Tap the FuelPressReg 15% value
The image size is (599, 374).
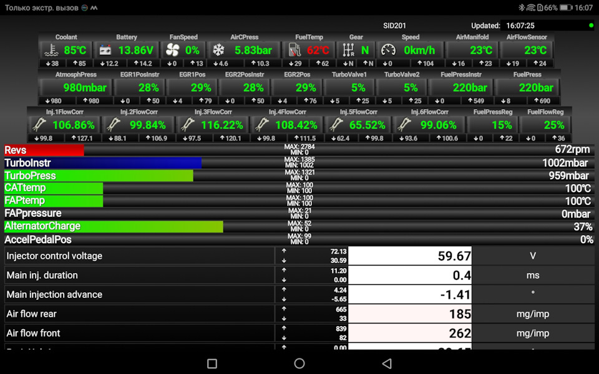[502, 125]
